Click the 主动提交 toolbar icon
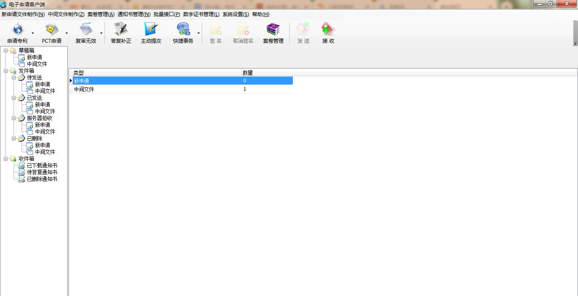This screenshot has width=578, height=296. (151, 33)
